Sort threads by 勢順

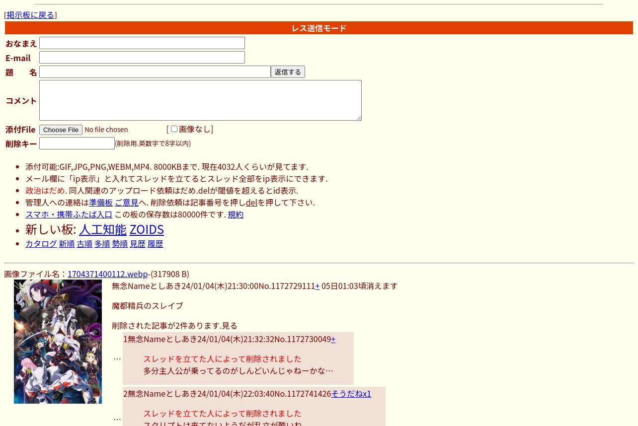pyautogui.click(x=120, y=244)
